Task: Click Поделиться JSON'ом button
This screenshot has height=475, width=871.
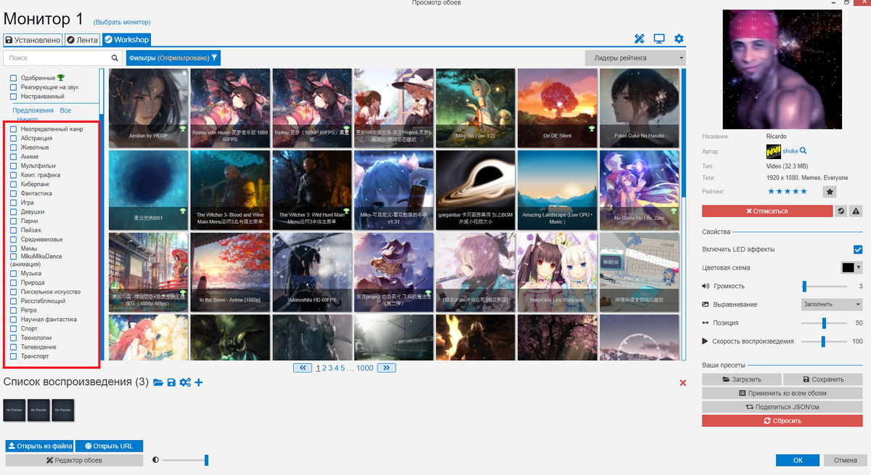Action: (x=782, y=407)
